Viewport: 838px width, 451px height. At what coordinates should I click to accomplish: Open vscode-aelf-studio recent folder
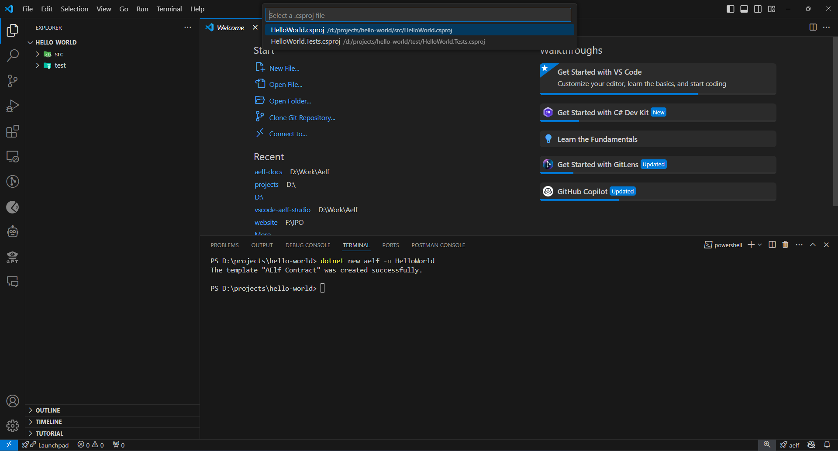click(x=283, y=210)
